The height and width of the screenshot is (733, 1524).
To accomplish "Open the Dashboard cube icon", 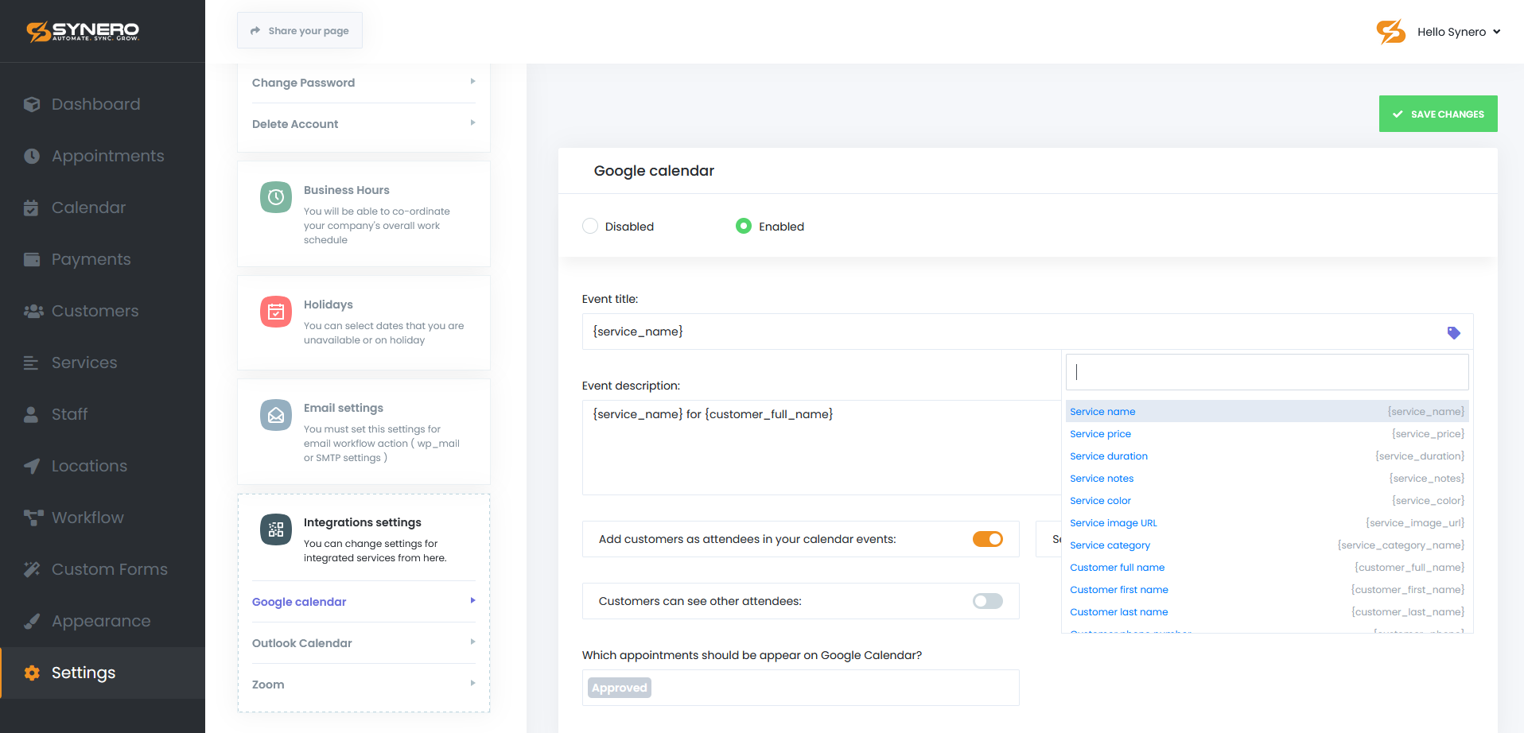I will pyautogui.click(x=32, y=104).
